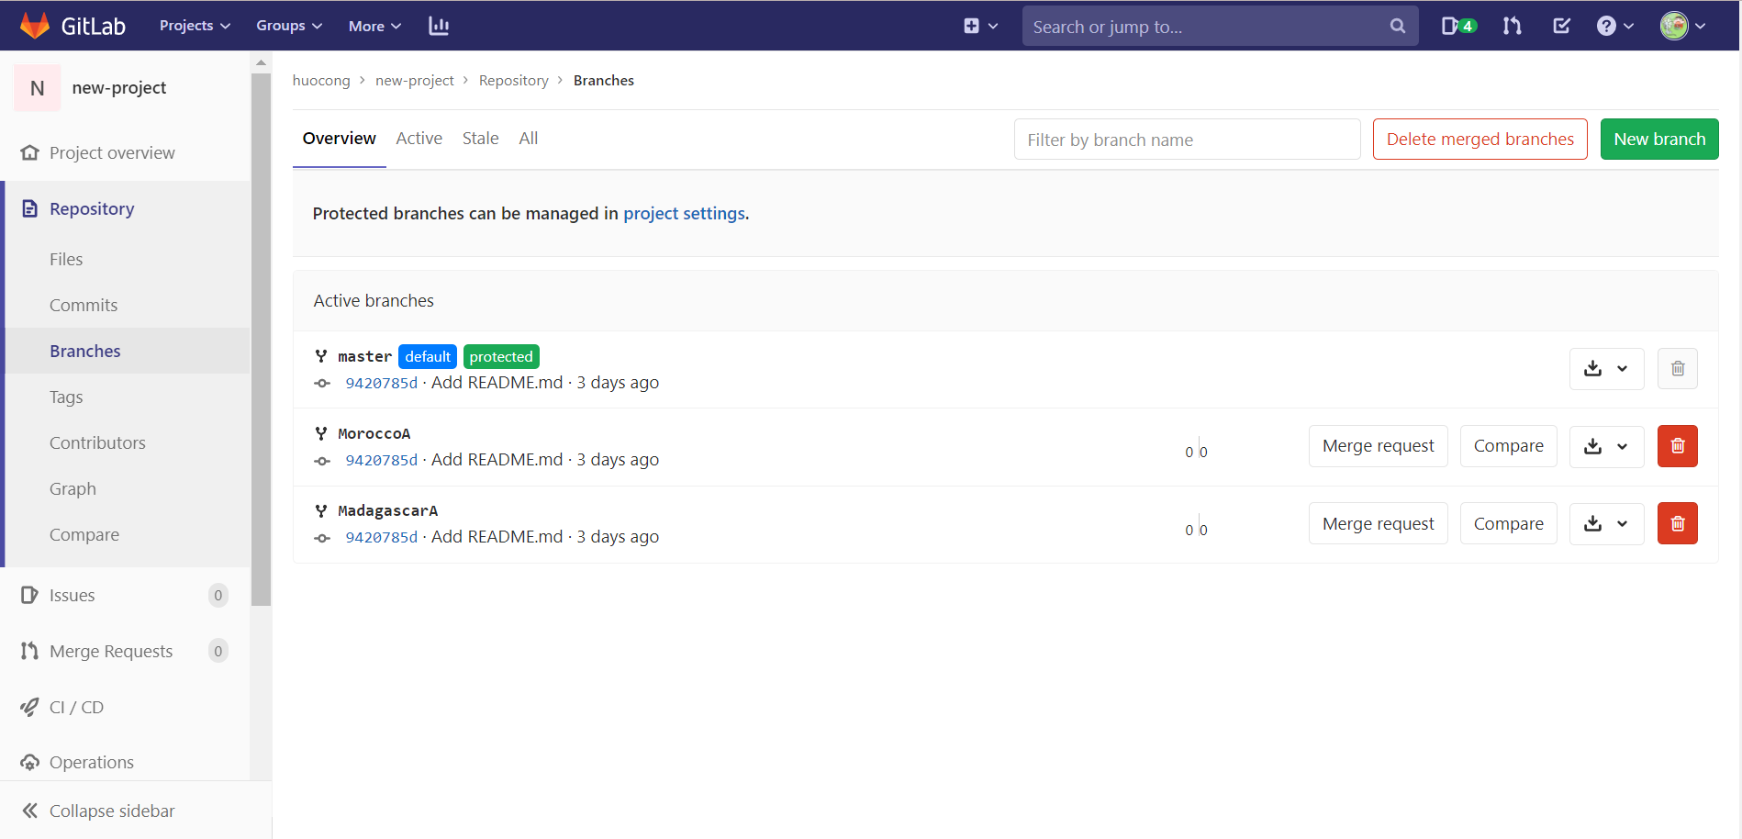Click the disabled delete icon for master

(x=1678, y=368)
